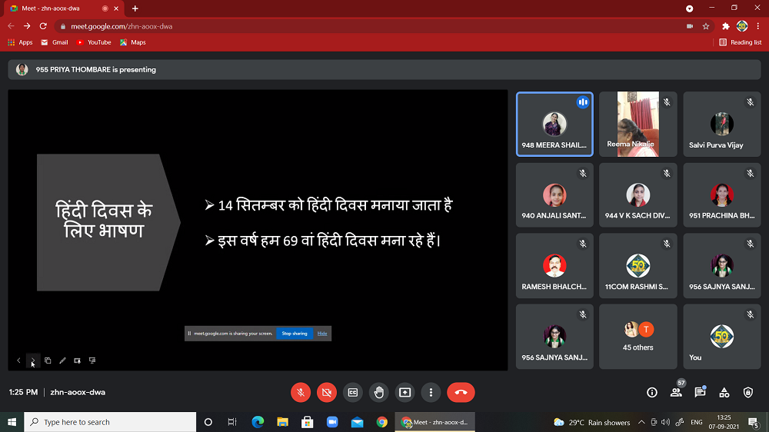Open the meeting details info icon
Screen dimensions: 769x432
(652, 392)
